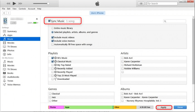
Task: Check the Karen Carpenter - Karen Carpenter album
Action: click(123, 97)
